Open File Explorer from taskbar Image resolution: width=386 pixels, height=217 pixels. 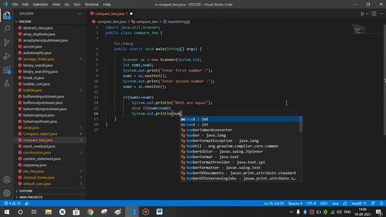pos(48,212)
